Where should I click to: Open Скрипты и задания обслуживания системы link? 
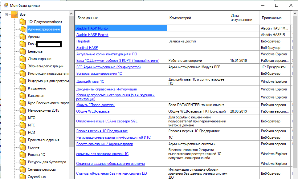111,164
